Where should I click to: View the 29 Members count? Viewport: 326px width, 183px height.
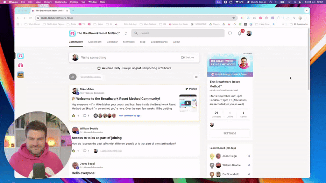pos(216,114)
